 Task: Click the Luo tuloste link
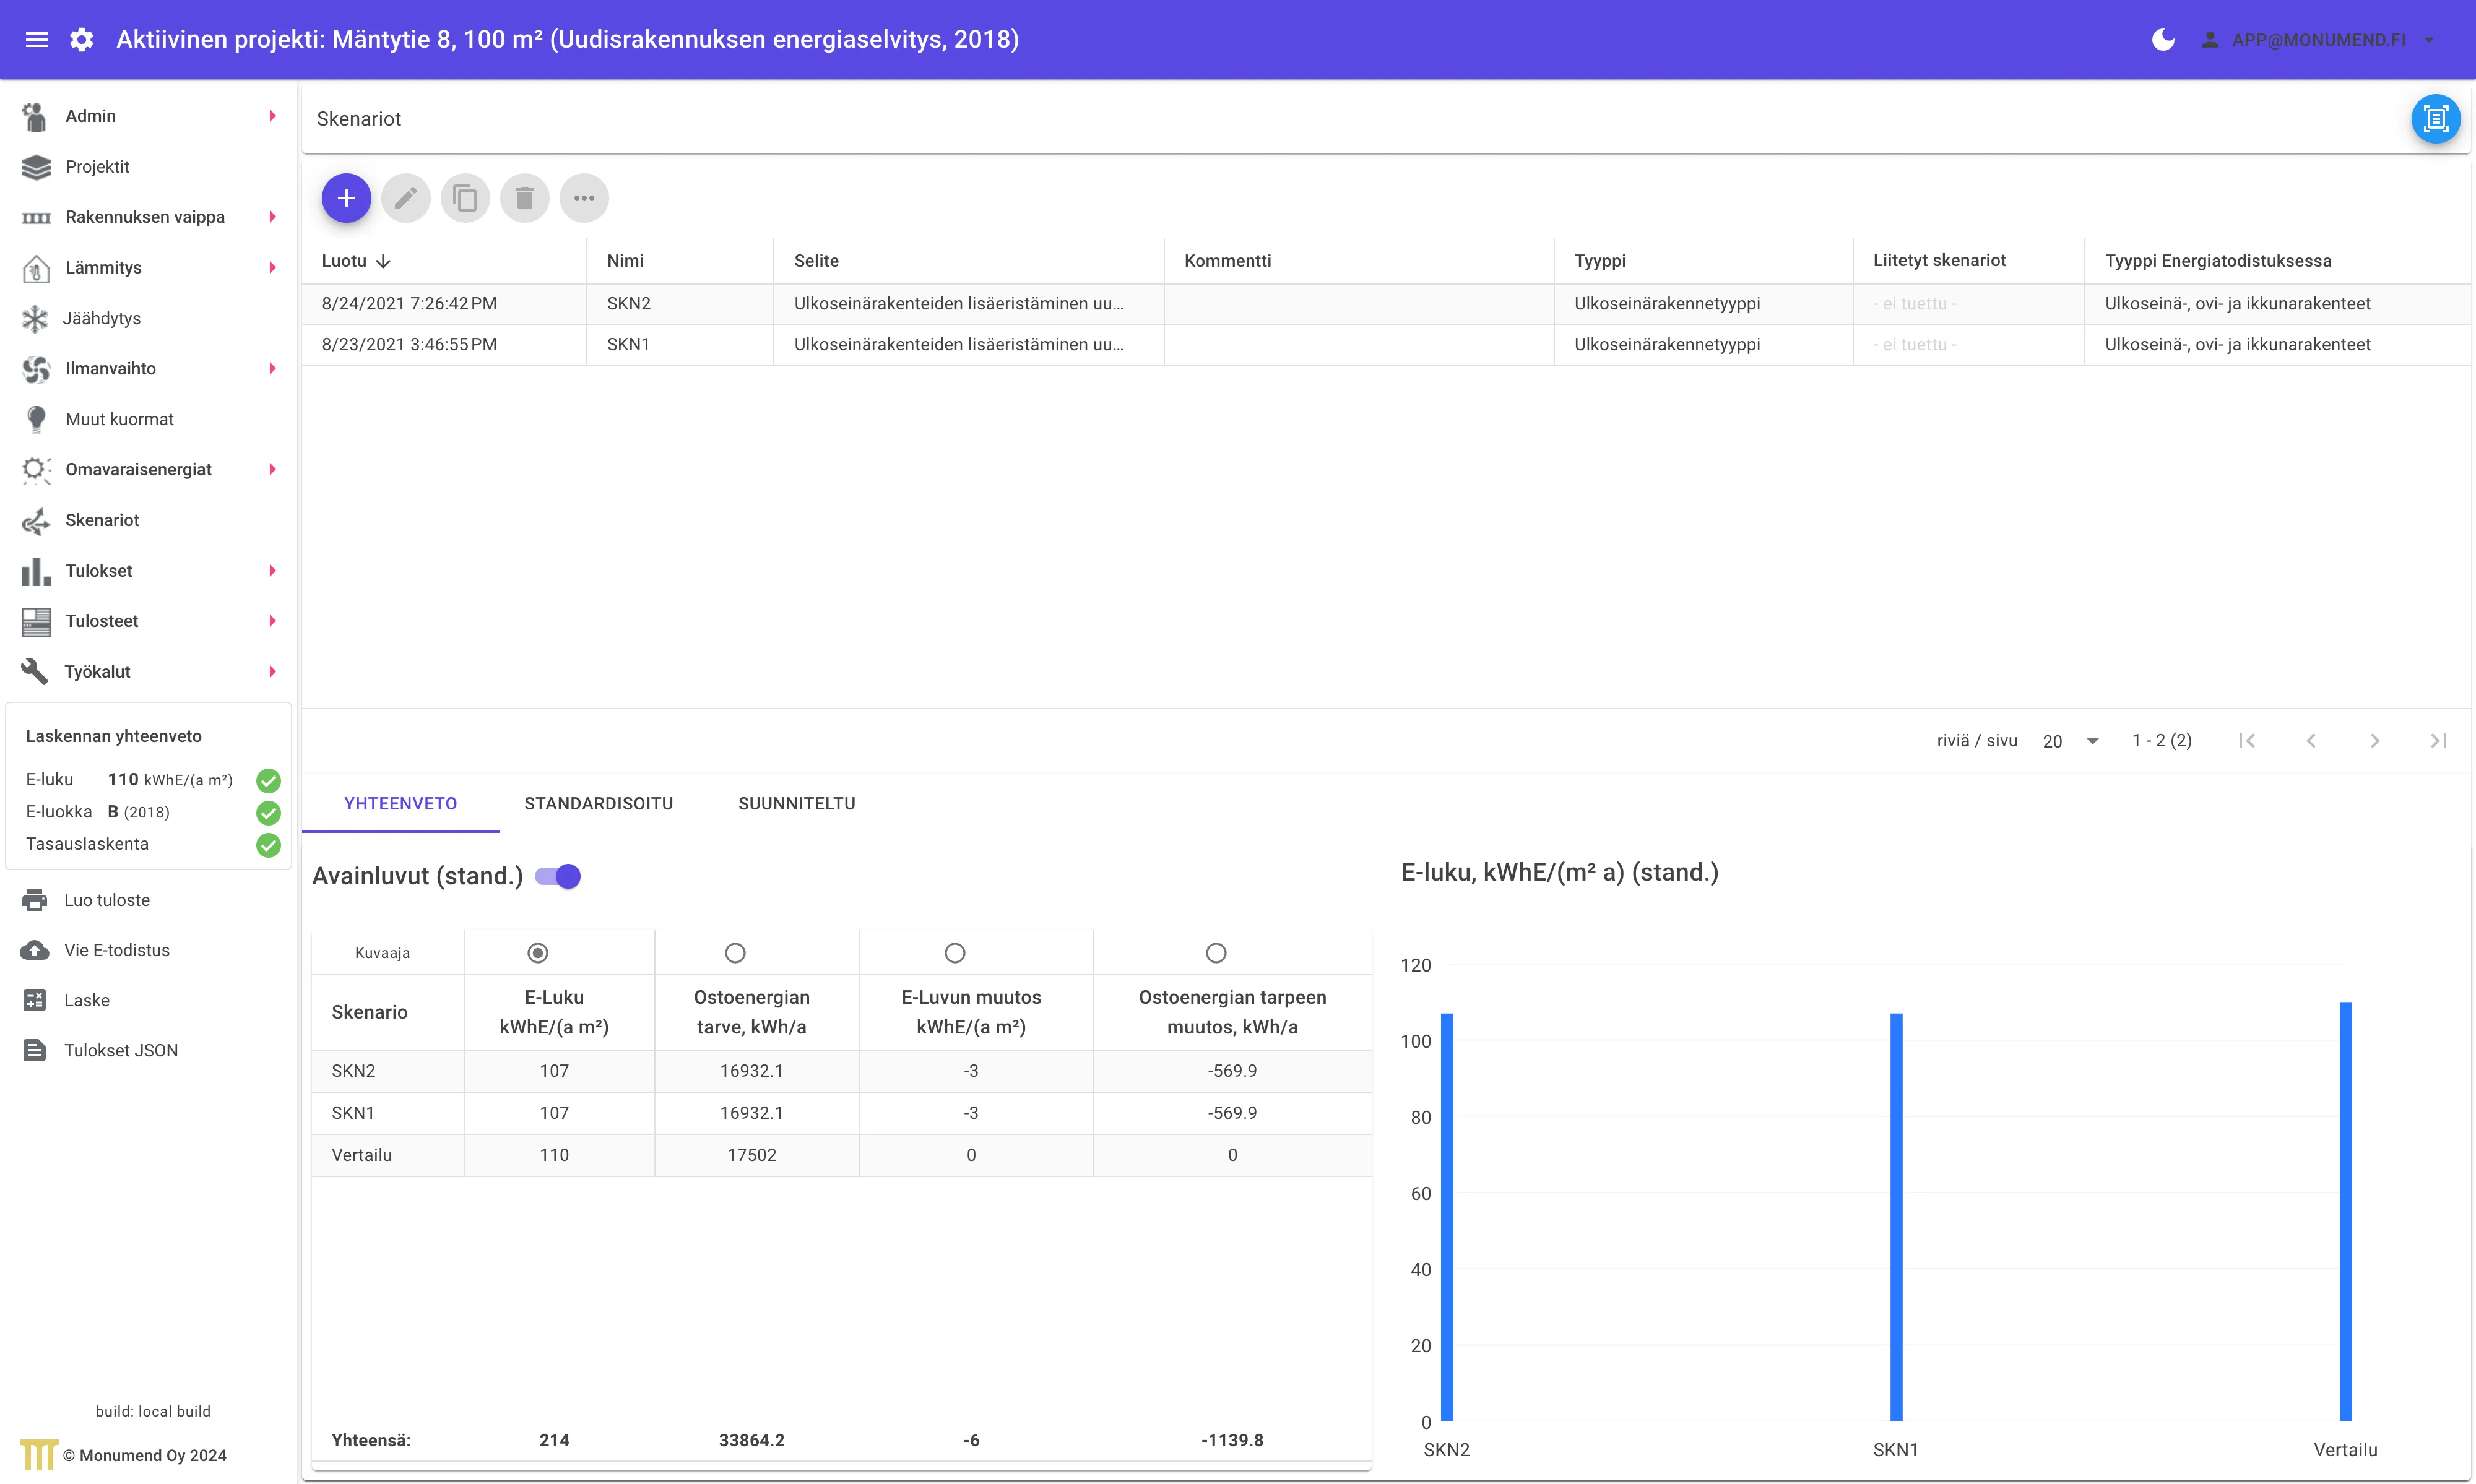[107, 900]
